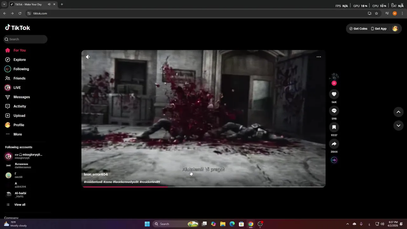Open Microsoft Store from the taskbar
Viewport: 407px width, 229px height.
(241, 224)
